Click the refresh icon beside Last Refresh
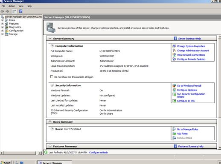The width and height of the screenshot is (221, 164). 46,152
